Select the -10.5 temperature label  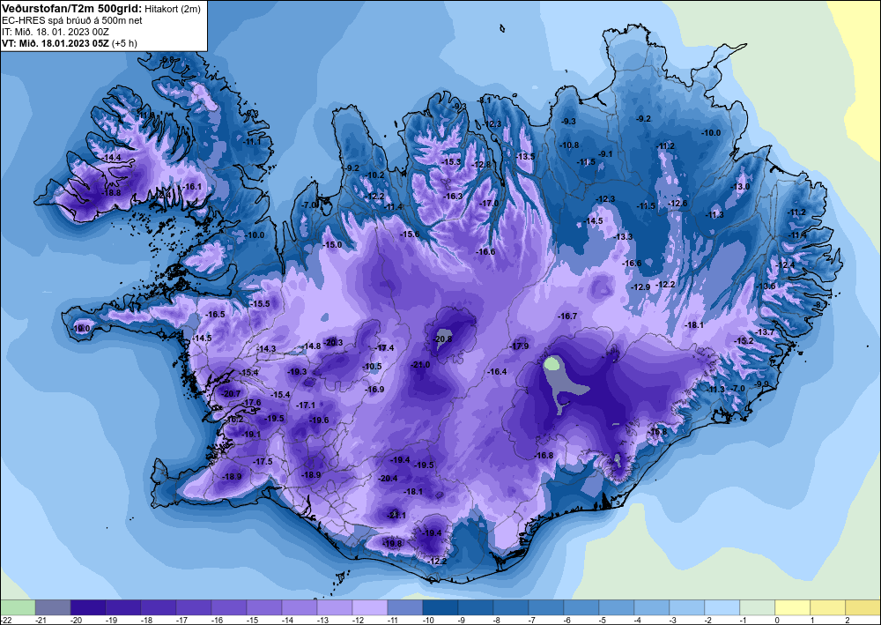tap(372, 367)
